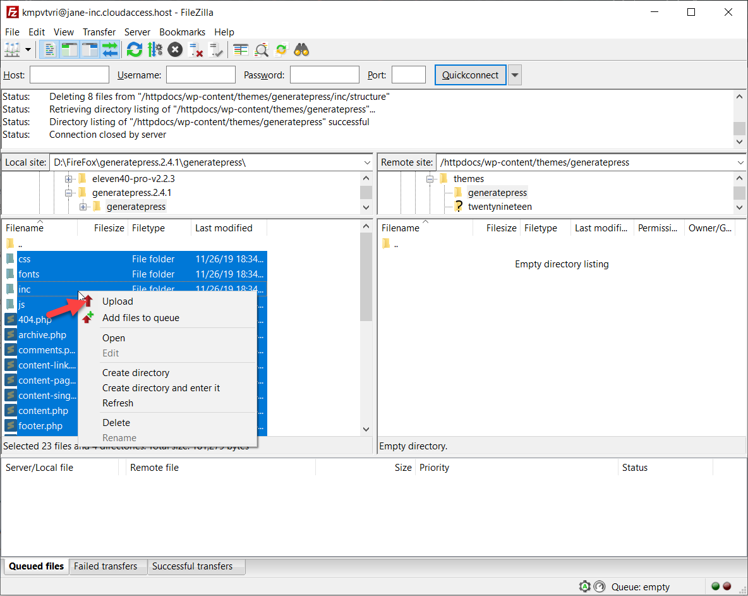Screen dimensions: 748x596
Task: Open the filename filters dialog icon
Action: [241, 50]
